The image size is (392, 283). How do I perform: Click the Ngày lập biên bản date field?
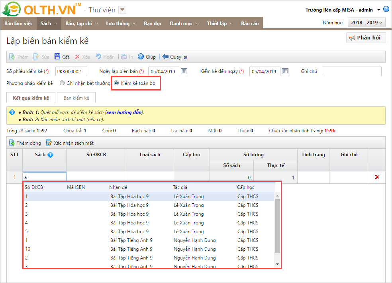(163, 72)
